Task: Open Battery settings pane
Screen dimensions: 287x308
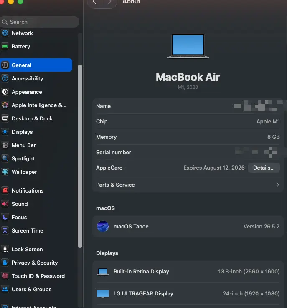Action: click(x=36, y=46)
